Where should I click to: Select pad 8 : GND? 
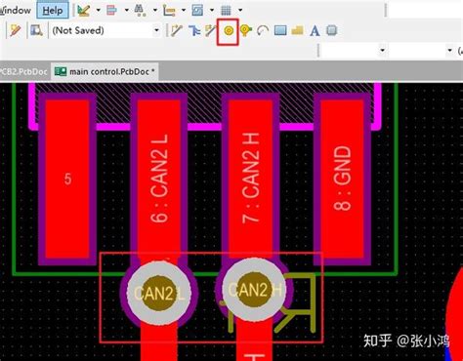click(342, 179)
